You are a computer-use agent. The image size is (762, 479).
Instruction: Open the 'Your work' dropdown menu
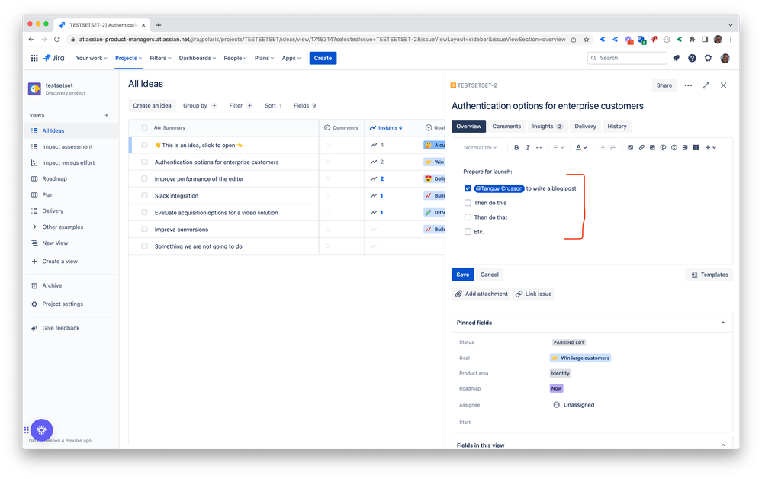pos(92,58)
